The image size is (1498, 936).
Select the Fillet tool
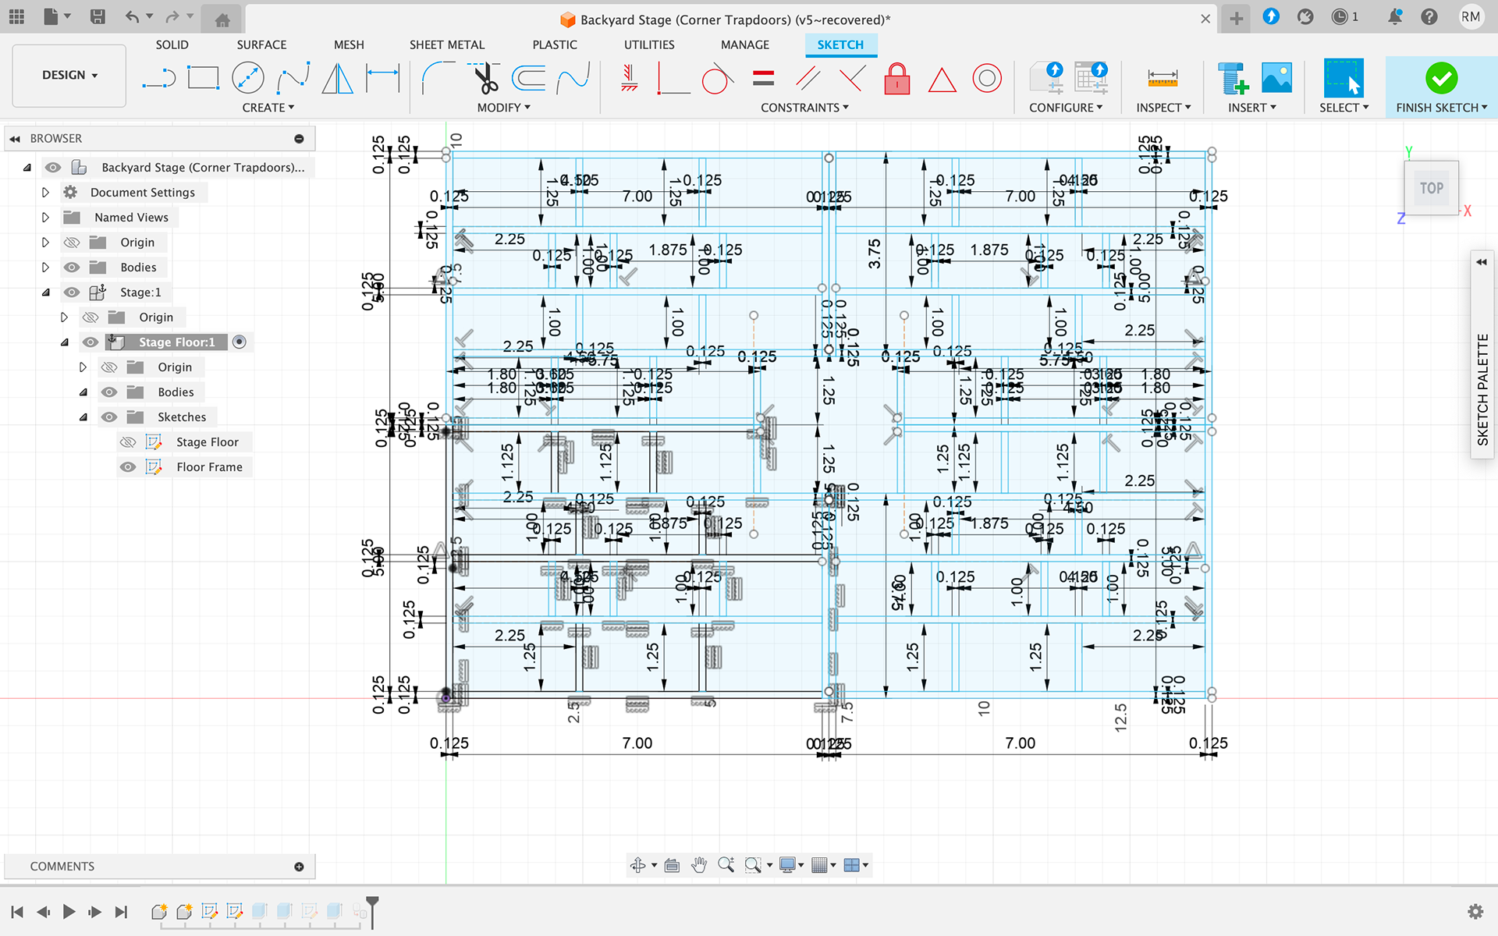(x=438, y=79)
